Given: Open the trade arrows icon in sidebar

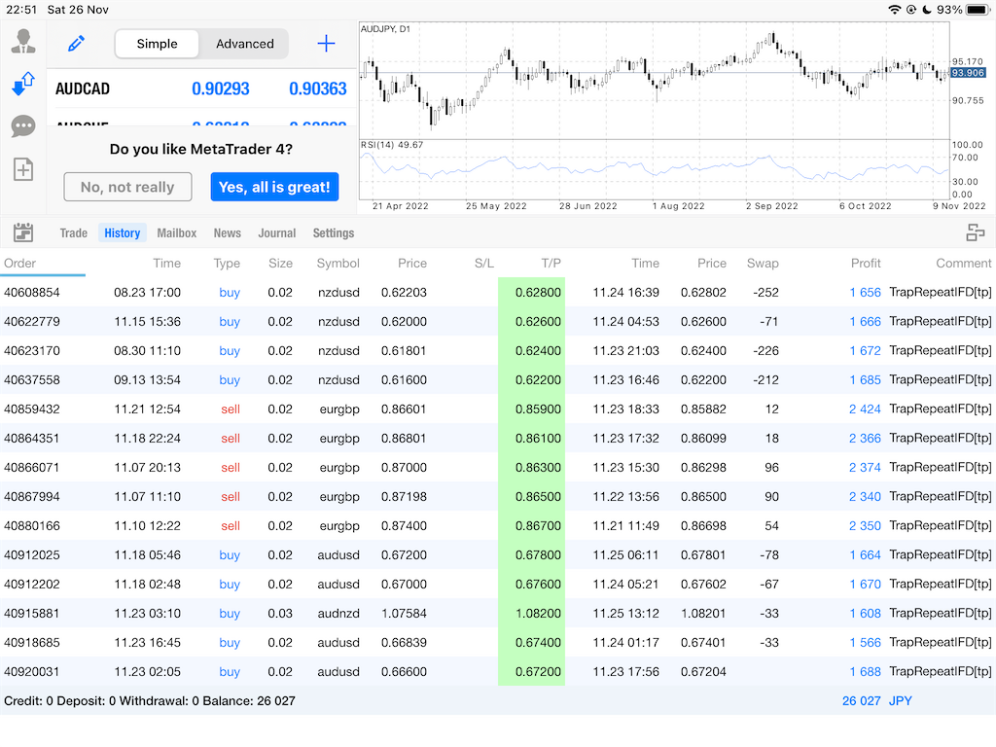Looking at the screenshot, I should tap(23, 84).
